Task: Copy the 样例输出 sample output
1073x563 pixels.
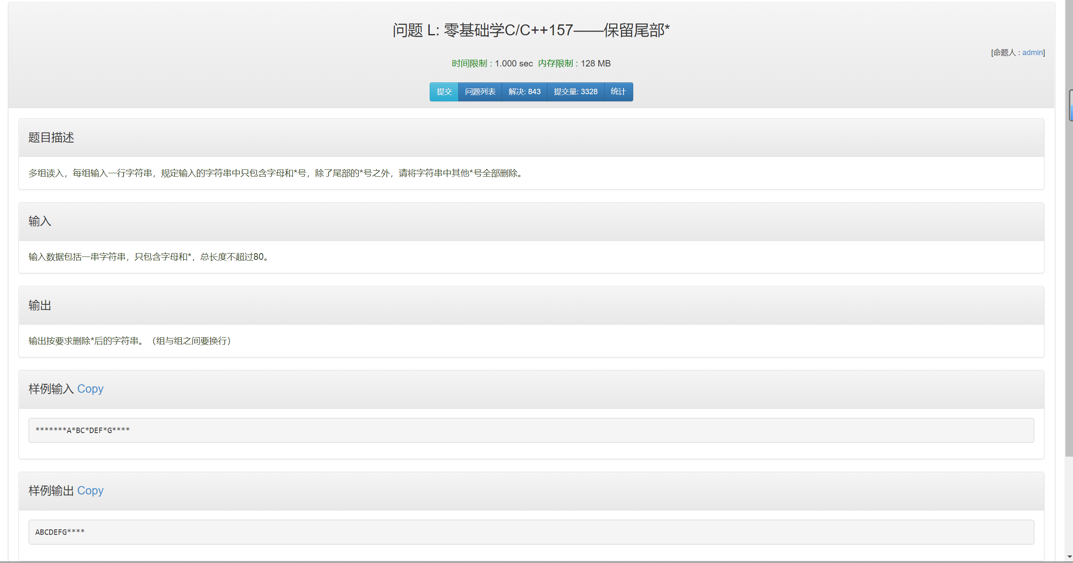Action: pos(90,491)
